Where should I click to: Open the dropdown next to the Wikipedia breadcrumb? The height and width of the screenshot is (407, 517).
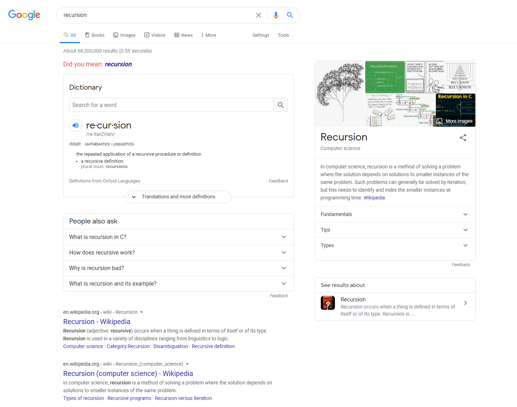tap(142, 312)
